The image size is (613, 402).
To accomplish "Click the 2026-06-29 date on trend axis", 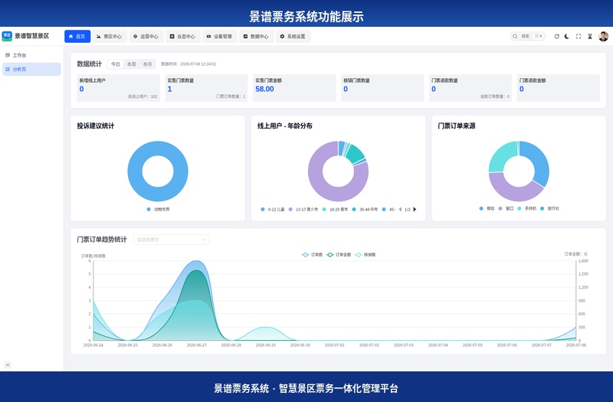I will (x=266, y=345).
